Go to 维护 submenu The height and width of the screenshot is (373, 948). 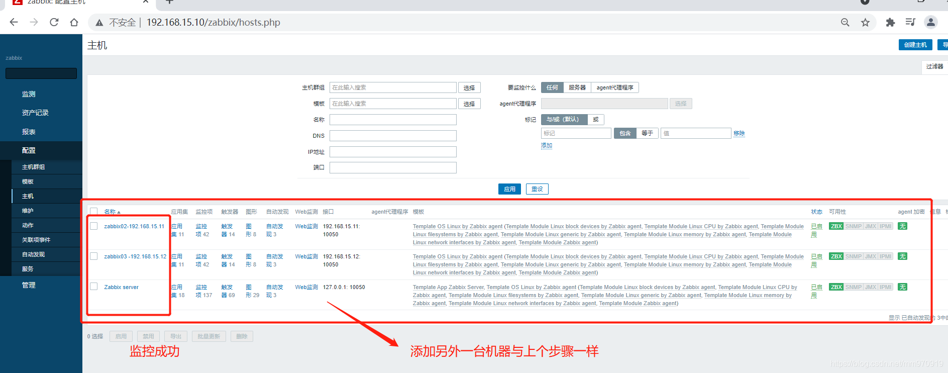click(28, 211)
